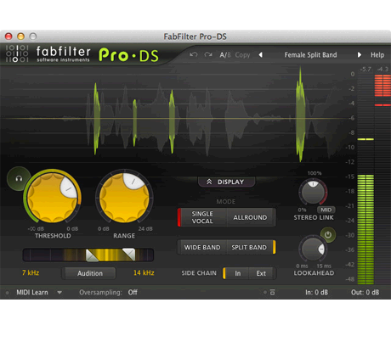Viewport: 391px width, 353px height.
Task: Open the Help menu
Action: tap(377, 55)
